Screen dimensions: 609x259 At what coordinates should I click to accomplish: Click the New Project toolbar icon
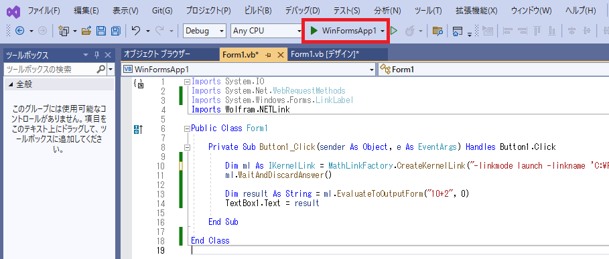click(x=63, y=31)
